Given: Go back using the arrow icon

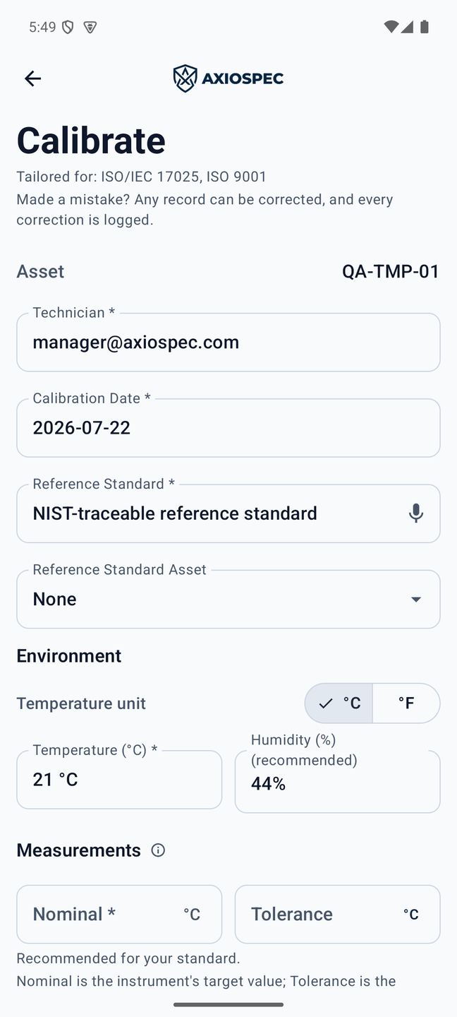Looking at the screenshot, I should pyautogui.click(x=32, y=78).
